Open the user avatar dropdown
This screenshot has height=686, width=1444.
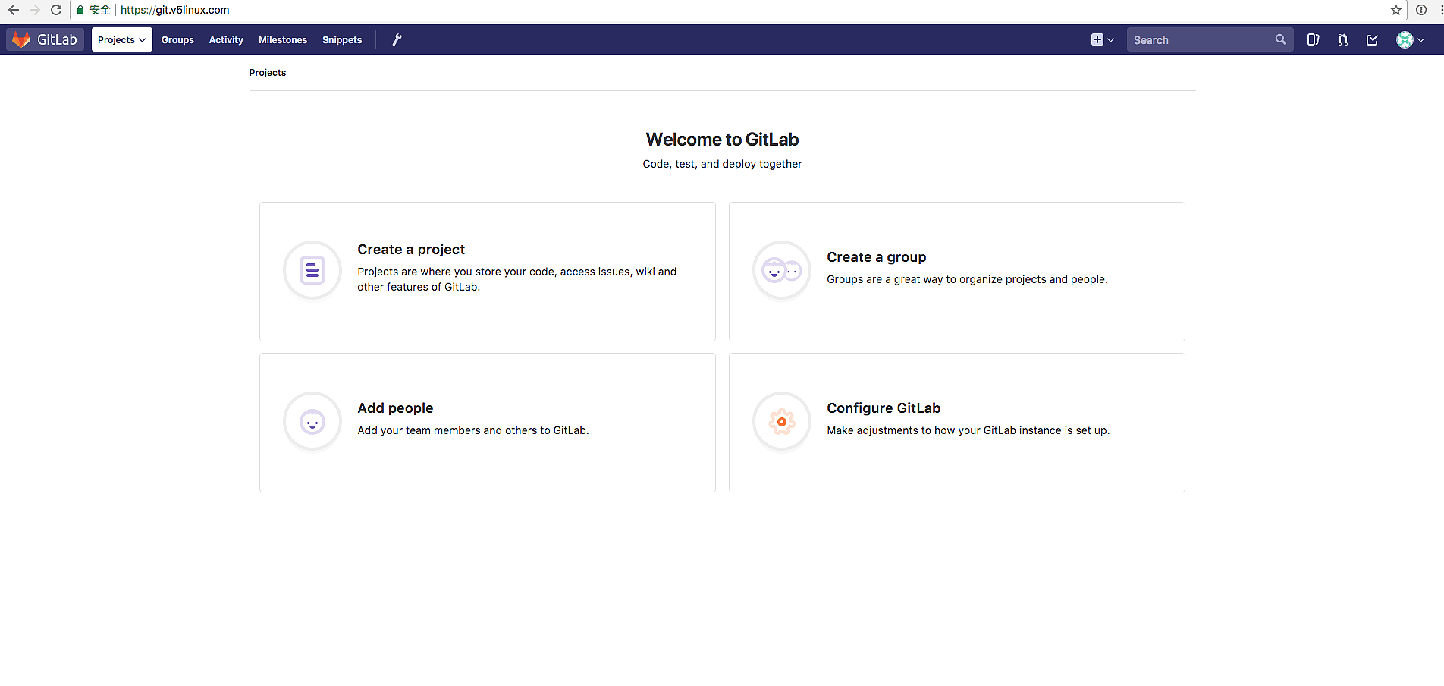(x=1410, y=39)
